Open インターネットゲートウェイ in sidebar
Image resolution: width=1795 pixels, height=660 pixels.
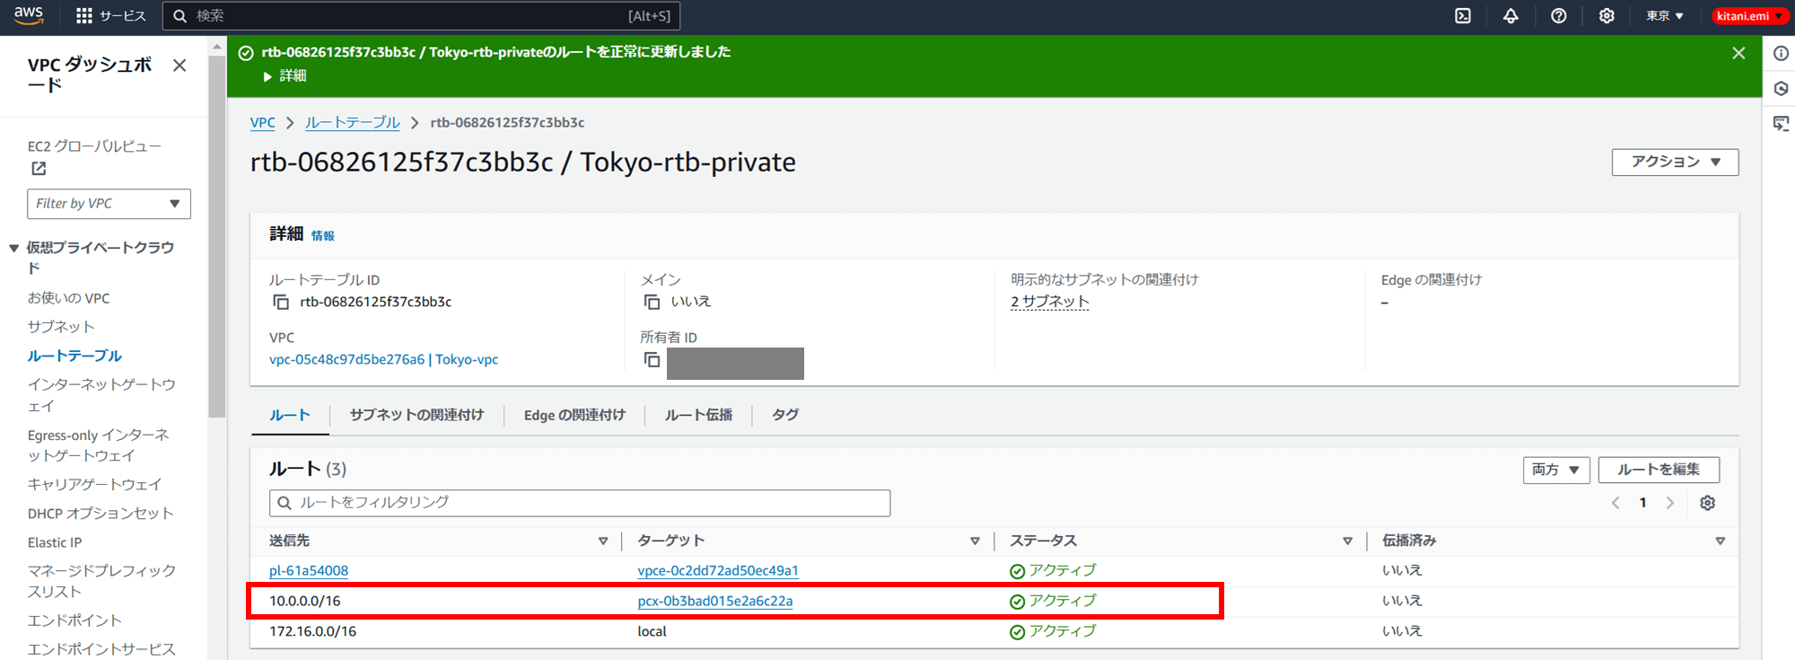101,395
